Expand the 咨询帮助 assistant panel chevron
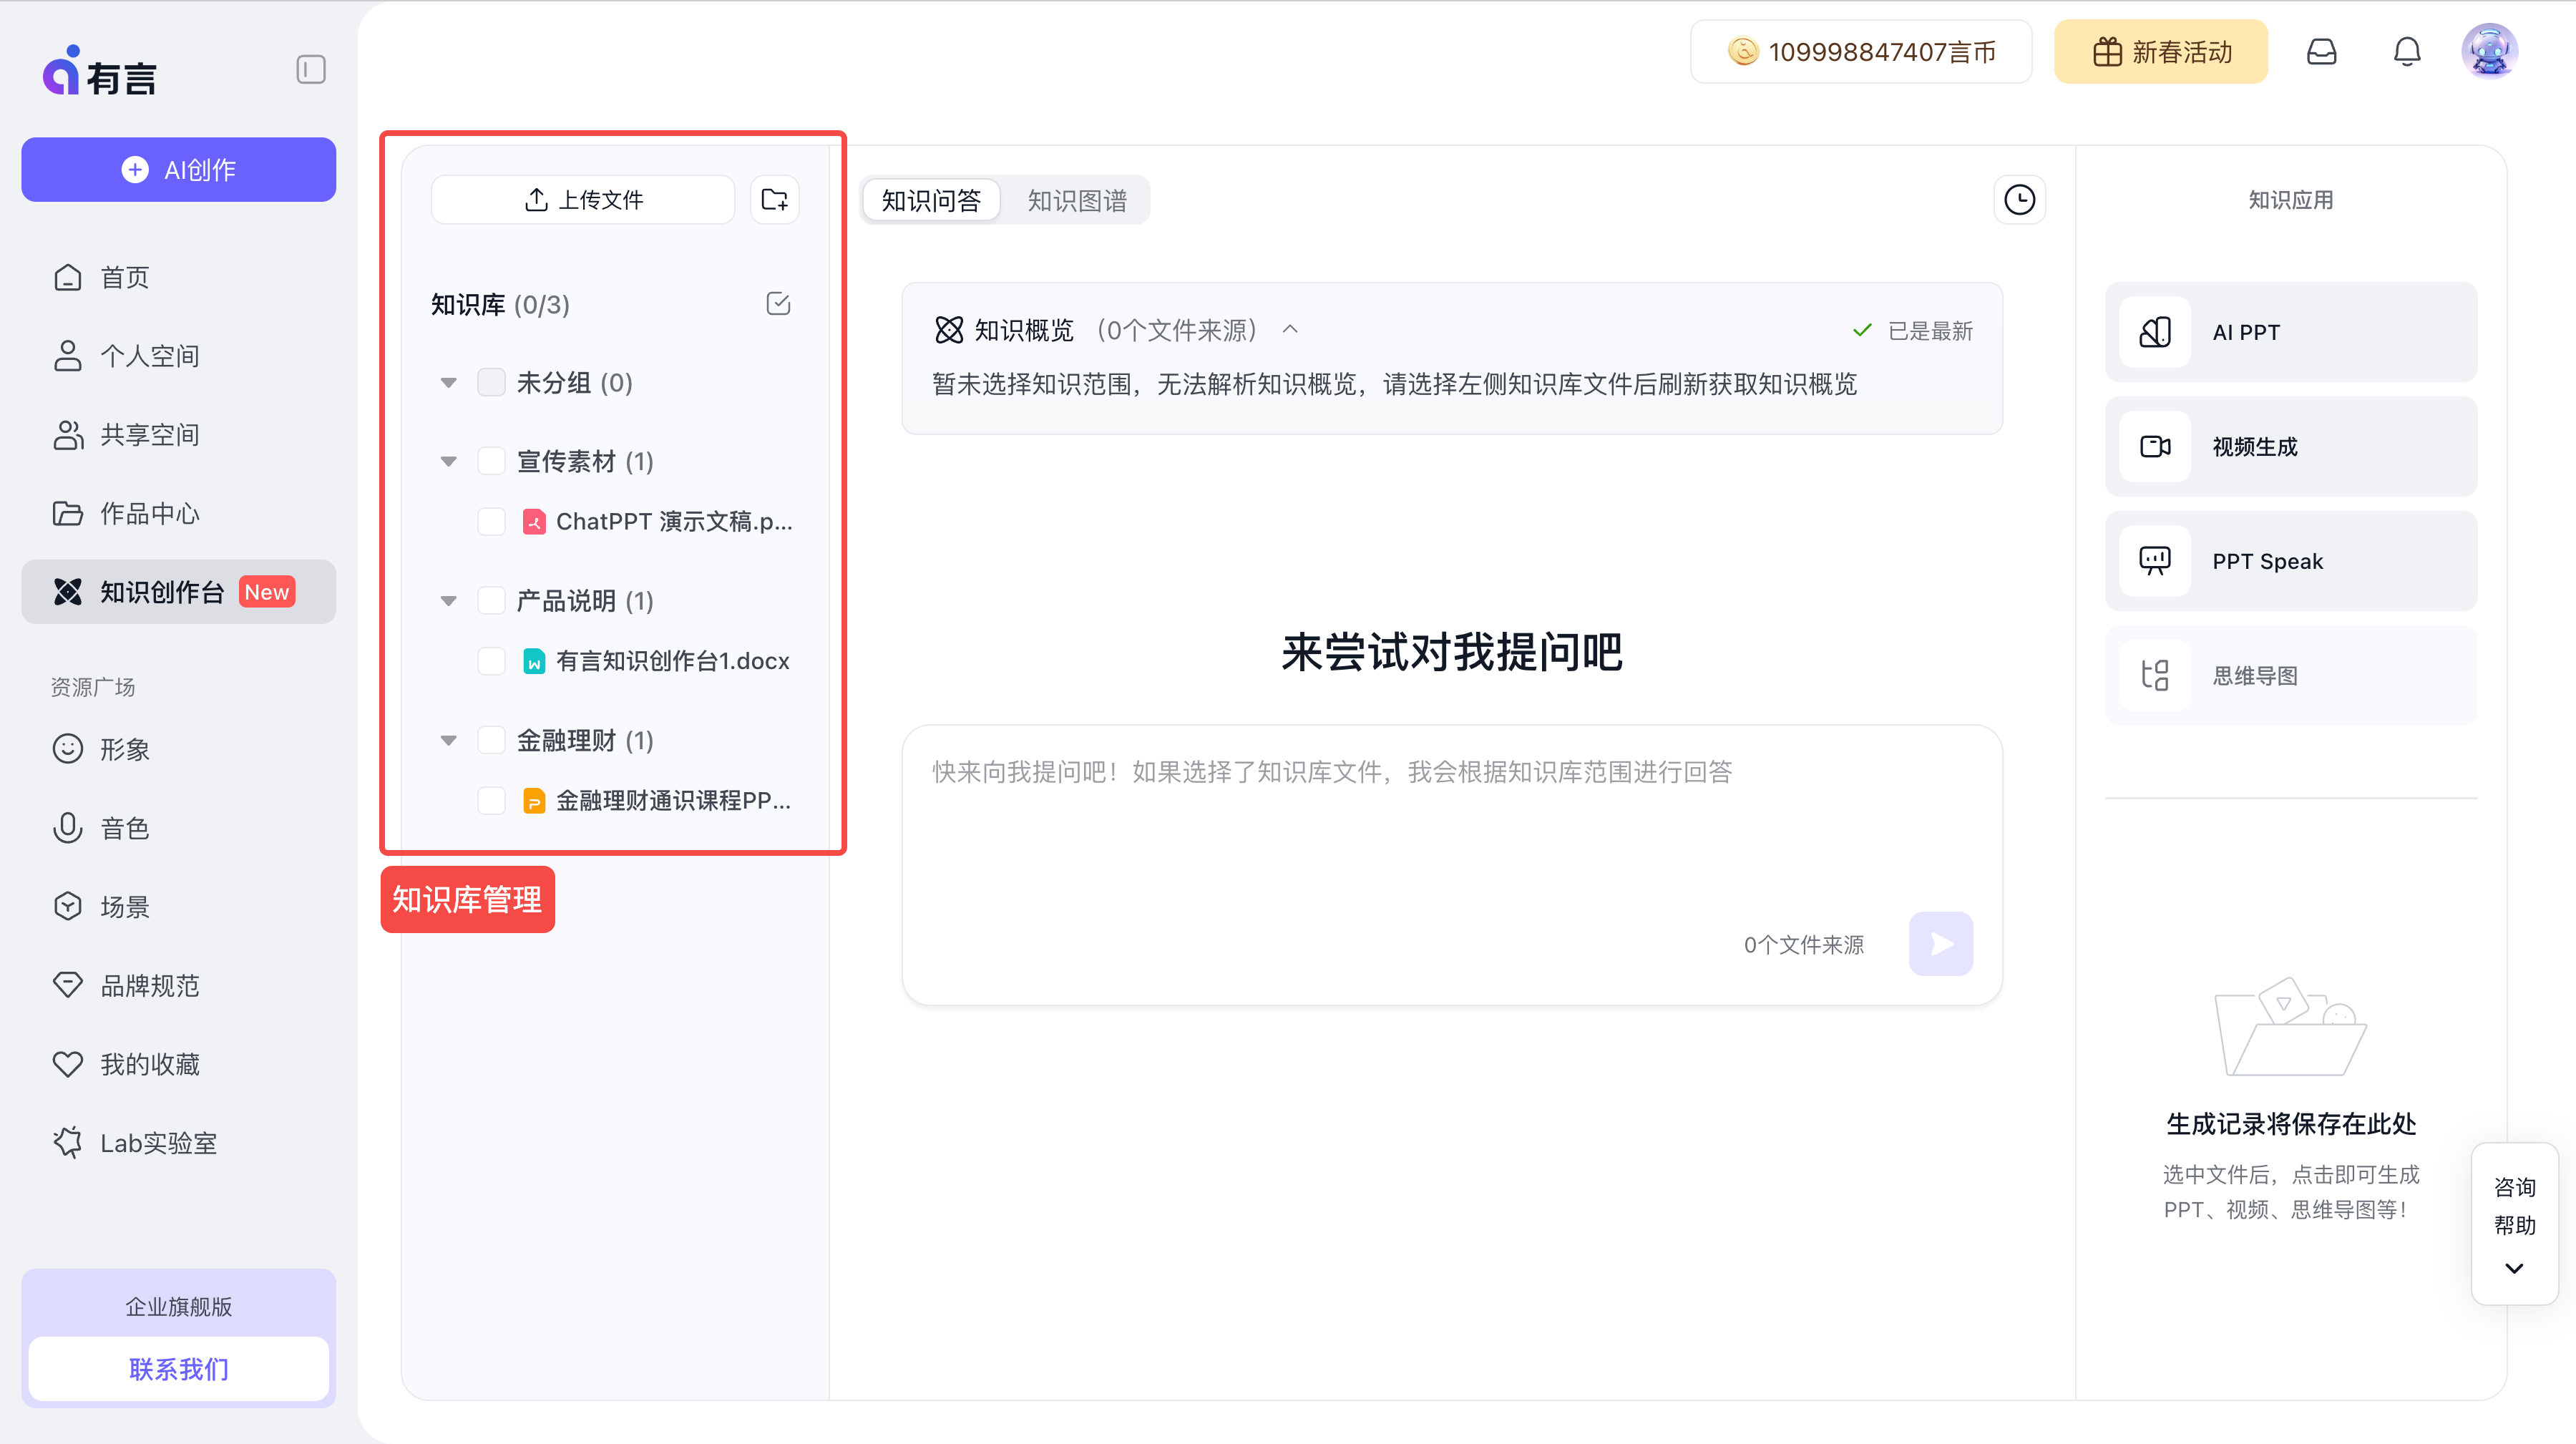 tap(2513, 1268)
